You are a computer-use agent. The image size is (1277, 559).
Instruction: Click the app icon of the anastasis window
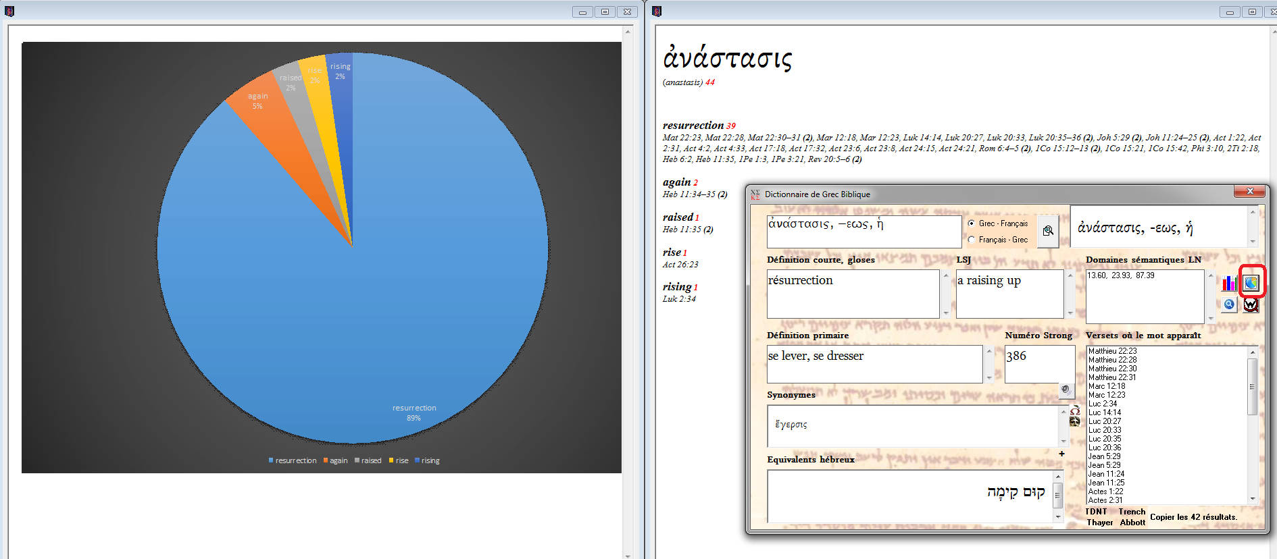[x=657, y=11]
